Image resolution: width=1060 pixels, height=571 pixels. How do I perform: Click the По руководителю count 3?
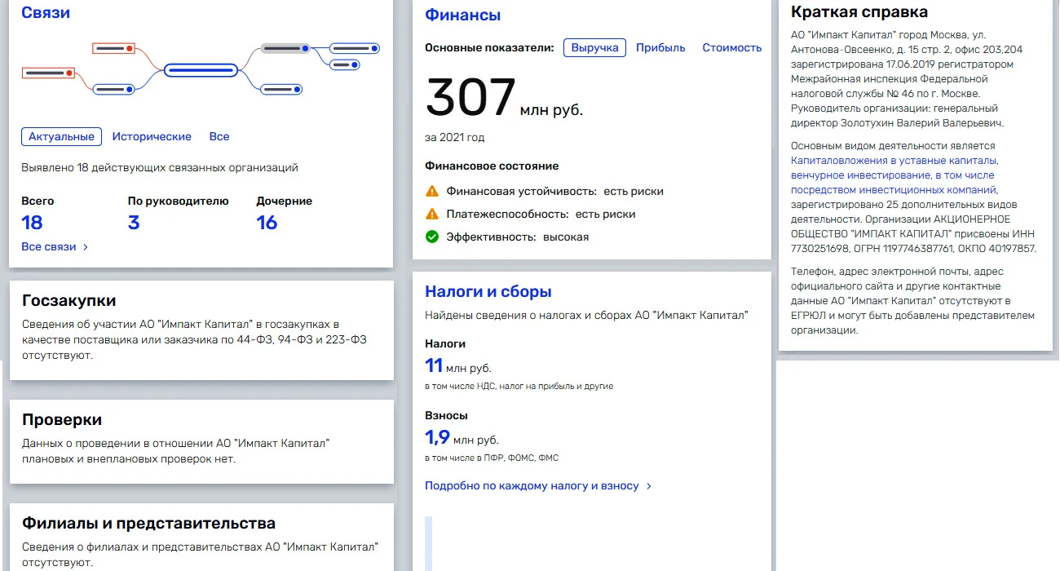click(134, 223)
